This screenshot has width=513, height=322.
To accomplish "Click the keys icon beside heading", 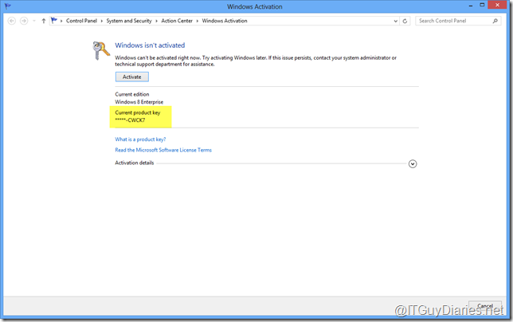I will pos(101,50).
